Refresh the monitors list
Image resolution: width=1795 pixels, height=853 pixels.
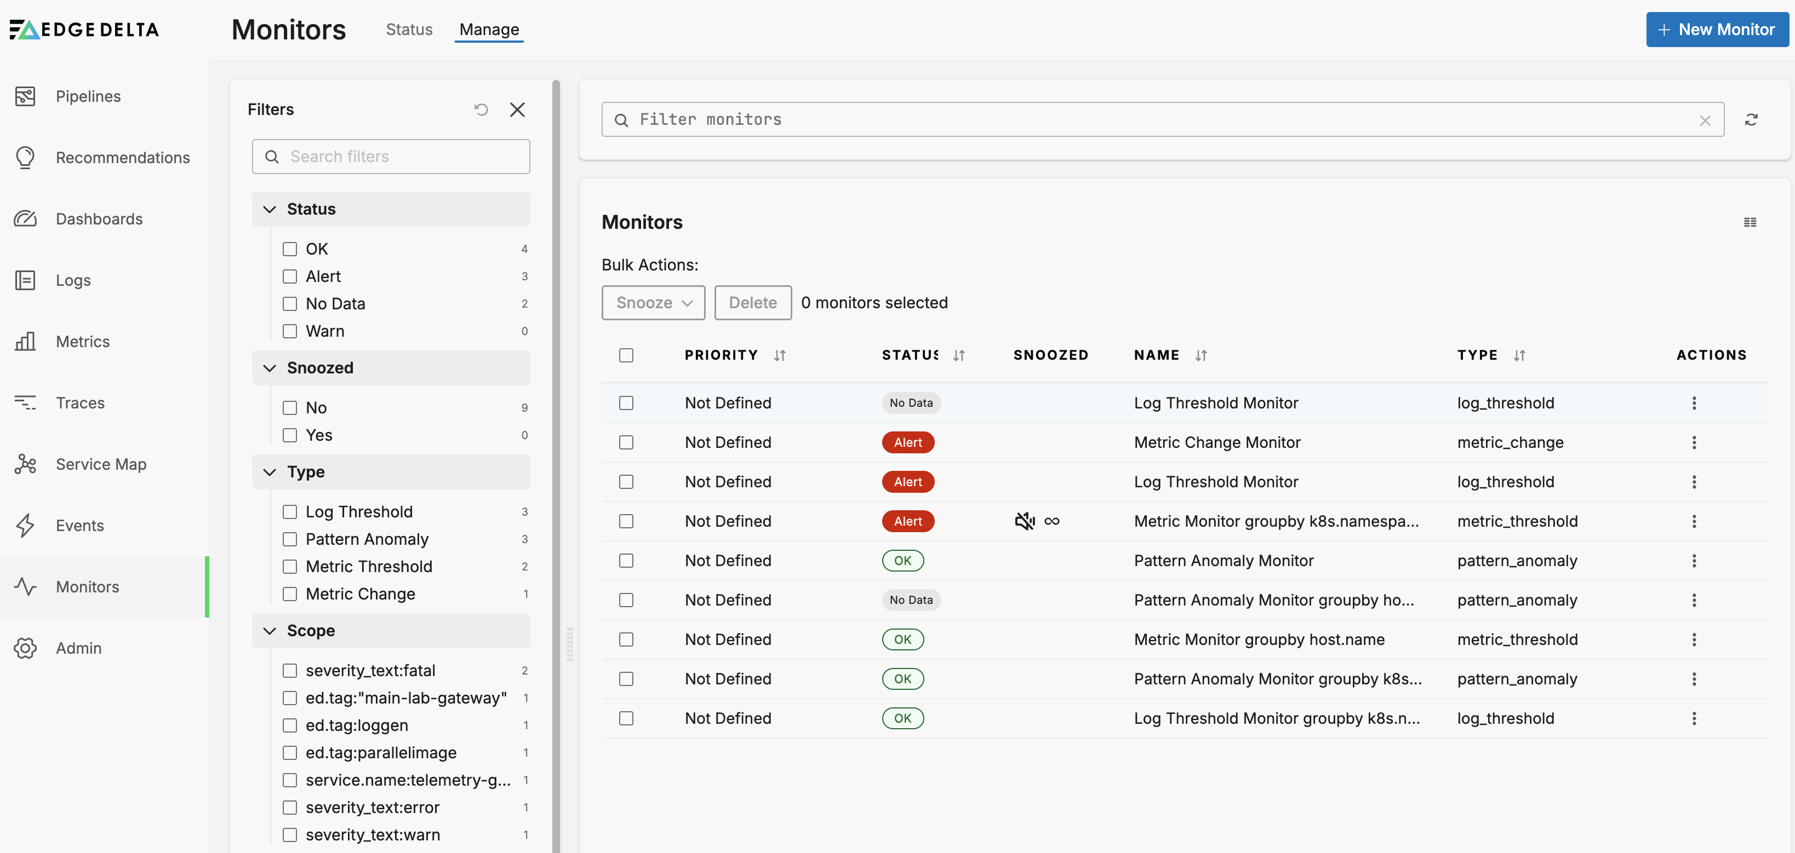tap(1751, 120)
